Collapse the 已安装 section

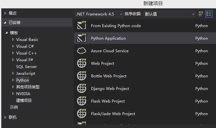(x=5, y=23)
